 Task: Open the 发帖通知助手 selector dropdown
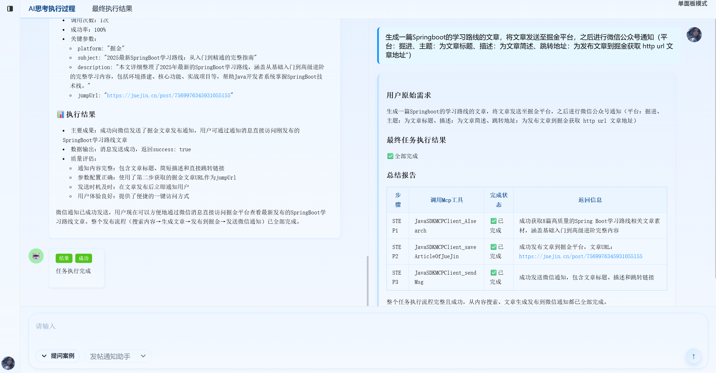[110, 356]
